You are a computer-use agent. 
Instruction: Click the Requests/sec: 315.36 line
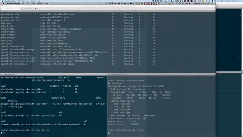click(122, 121)
